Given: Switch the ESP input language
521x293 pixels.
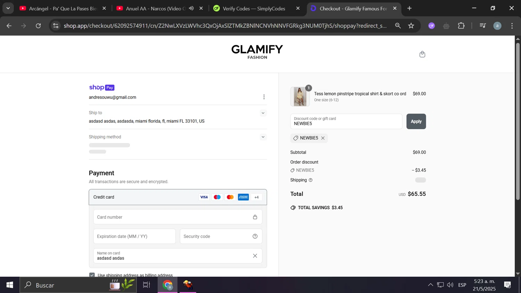Looking at the screenshot, I should (462, 285).
